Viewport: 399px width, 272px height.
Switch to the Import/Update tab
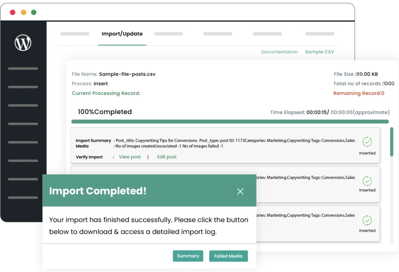click(x=122, y=34)
